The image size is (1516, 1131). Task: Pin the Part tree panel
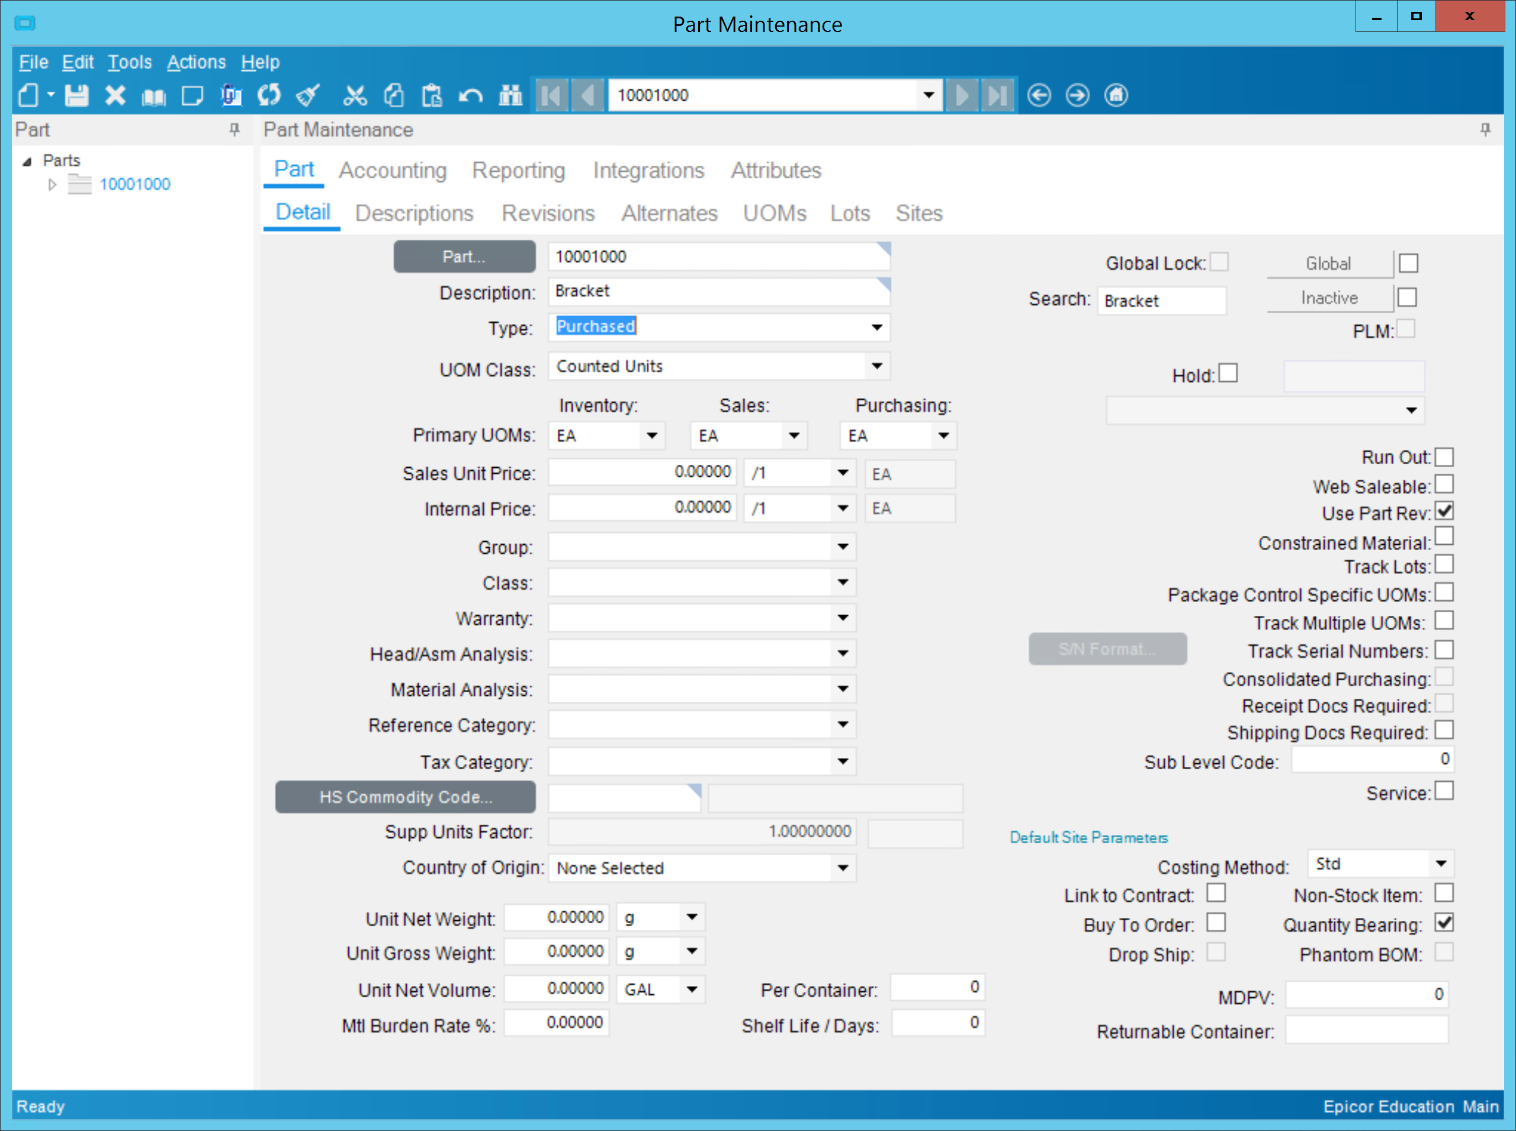click(235, 130)
